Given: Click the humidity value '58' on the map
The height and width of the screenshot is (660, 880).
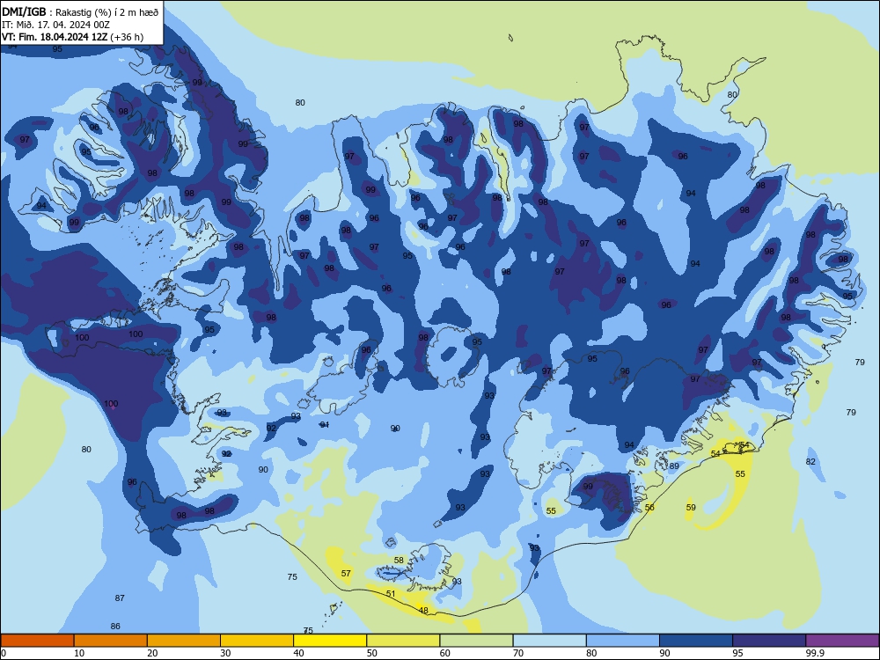Looking at the screenshot, I should coord(399,560).
